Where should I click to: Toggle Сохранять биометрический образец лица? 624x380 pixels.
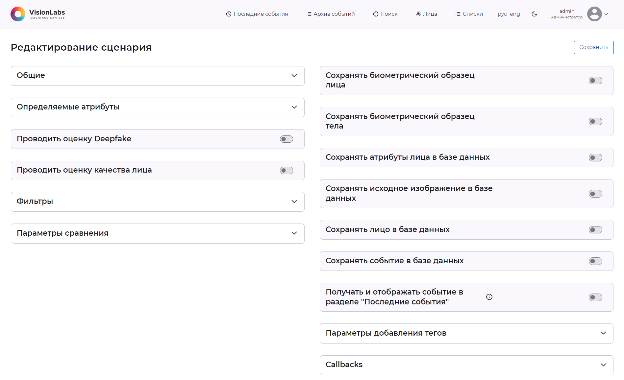tap(595, 81)
